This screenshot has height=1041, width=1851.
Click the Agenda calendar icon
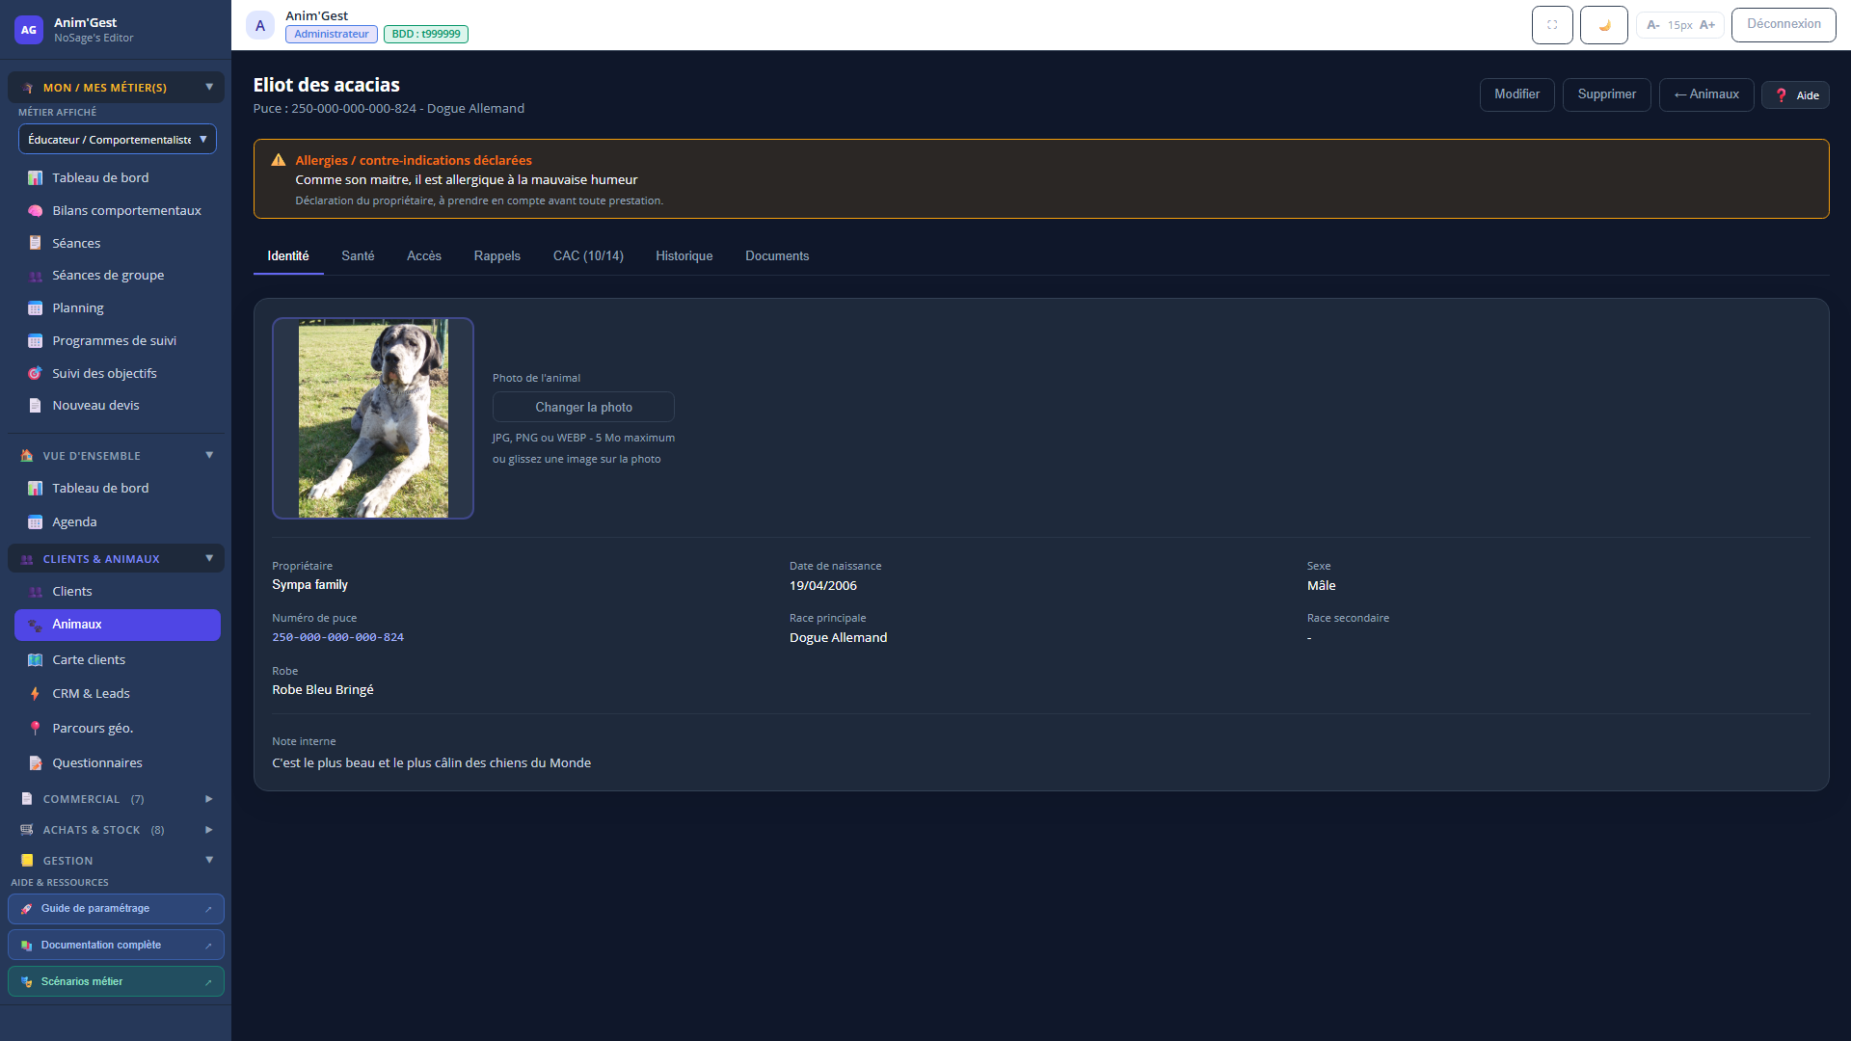35,522
